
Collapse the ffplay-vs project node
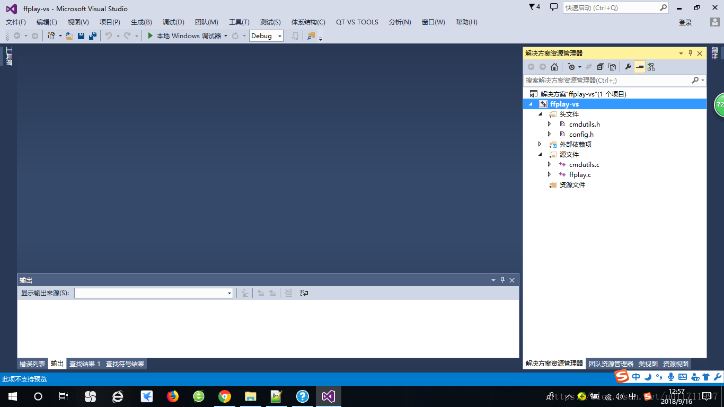pyautogui.click(x=530, y=104)
